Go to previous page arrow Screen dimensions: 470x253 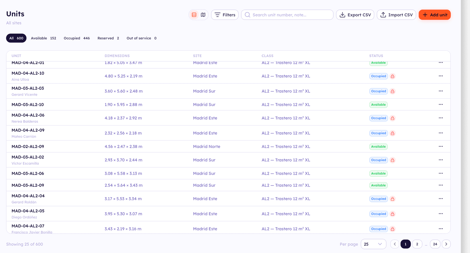click(x=395, y=244)
